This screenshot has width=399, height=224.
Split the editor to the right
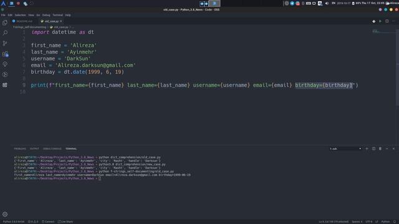tap(387, 21)
